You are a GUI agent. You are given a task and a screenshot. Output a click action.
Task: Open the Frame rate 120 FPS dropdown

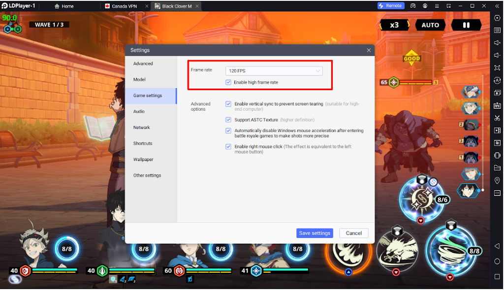[274, 71]
